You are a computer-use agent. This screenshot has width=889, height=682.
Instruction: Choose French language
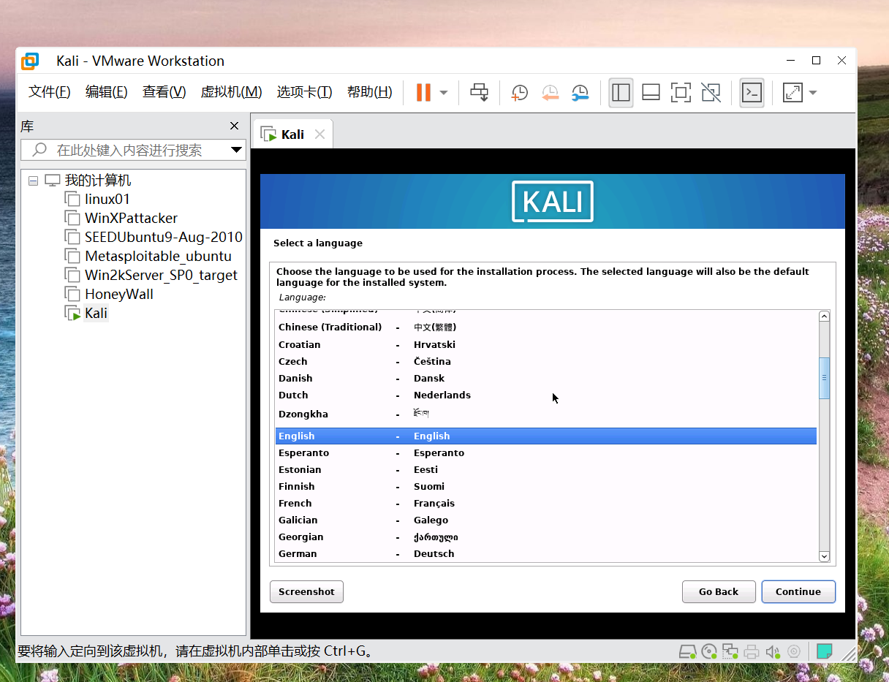pyautogui.click(x=545, y=503)
